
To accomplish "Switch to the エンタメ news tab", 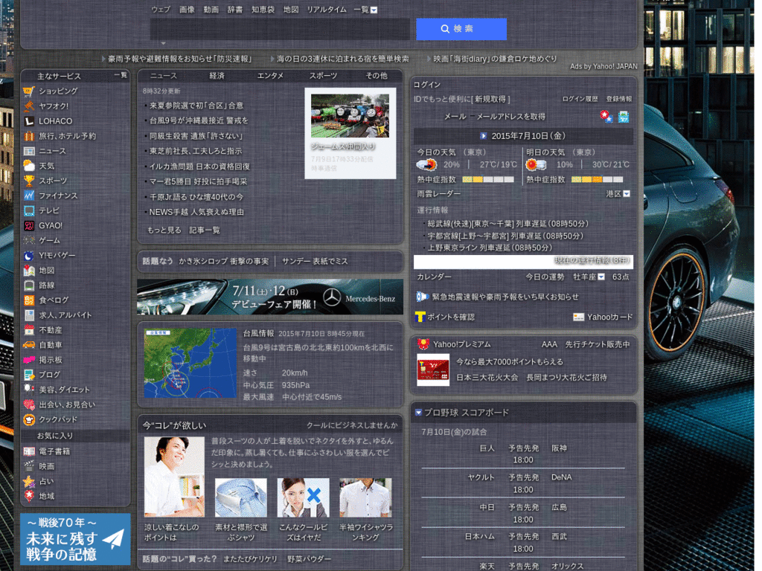I will [x=270, y=76].
